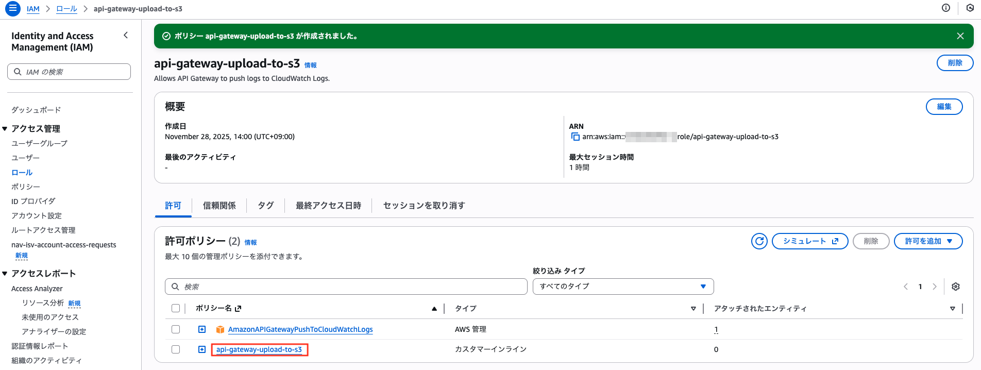
Task: Collapse the アクセスレポート navigation section
Action: point(5,274)
